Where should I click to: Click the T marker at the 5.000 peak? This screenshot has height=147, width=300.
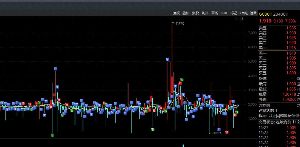coord(167,60)
